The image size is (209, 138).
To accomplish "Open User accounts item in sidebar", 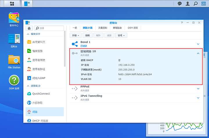I will (45, 60).
